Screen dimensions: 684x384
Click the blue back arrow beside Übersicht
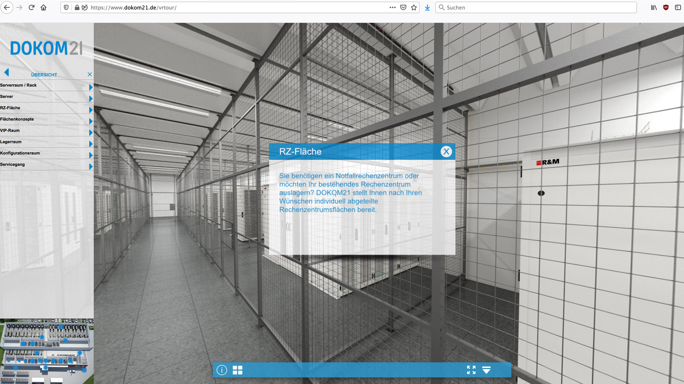(x=6, y=73)
